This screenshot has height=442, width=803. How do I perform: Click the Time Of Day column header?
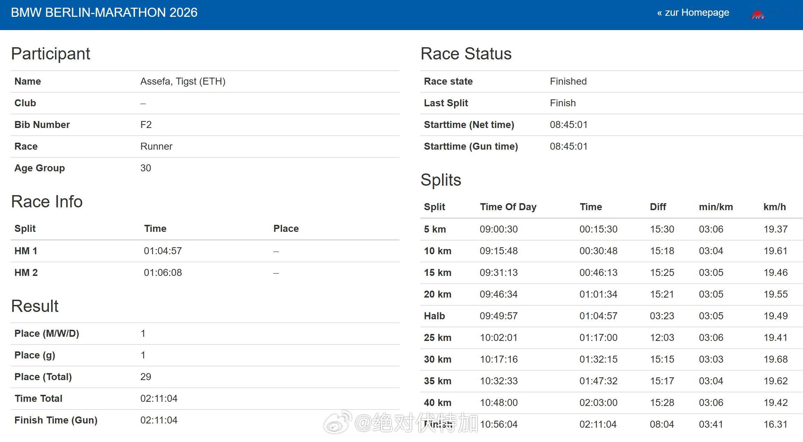[508, 207]
